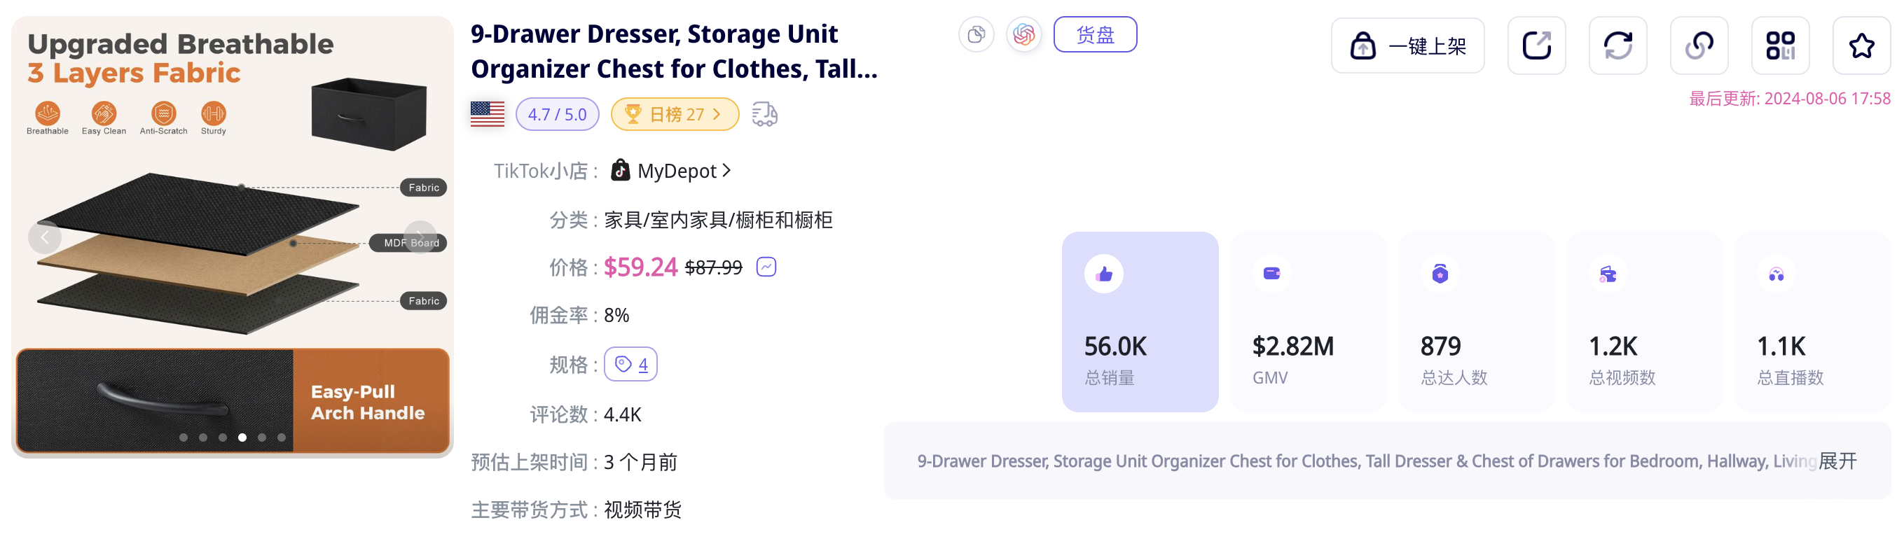Click the 货盘 button

click(1095, 35)
